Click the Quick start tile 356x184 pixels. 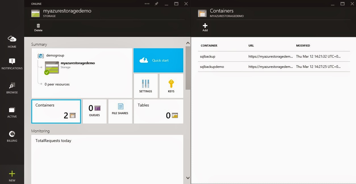coord(158,60)
